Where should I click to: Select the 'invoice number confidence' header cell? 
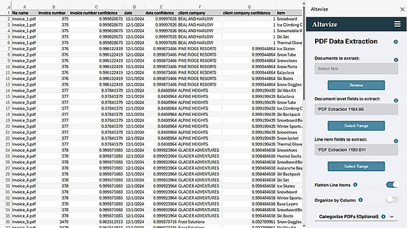point(96,12)
